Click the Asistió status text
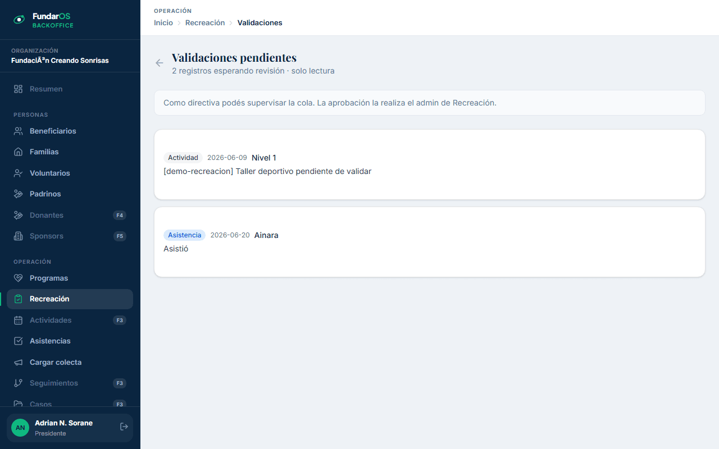 (x=176, y=249)
